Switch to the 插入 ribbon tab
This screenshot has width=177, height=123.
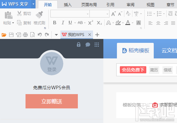tap(68, 5)
